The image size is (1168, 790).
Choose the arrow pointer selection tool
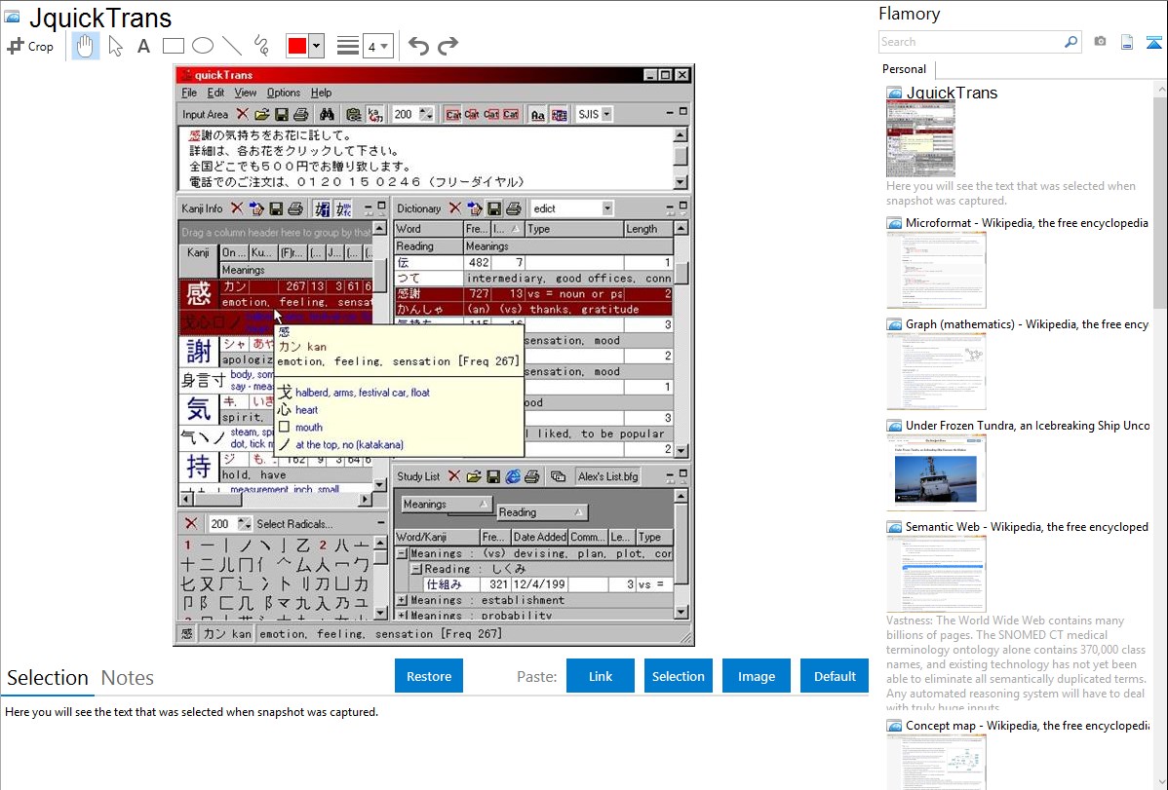tap(116, 46)
